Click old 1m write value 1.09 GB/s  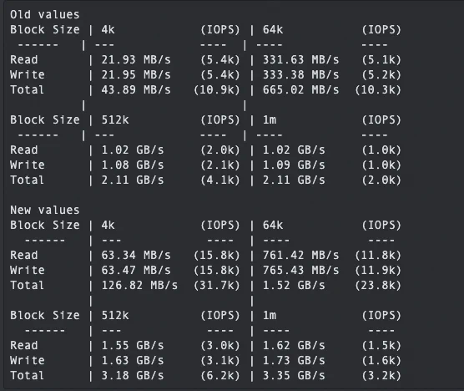point(294,165)
